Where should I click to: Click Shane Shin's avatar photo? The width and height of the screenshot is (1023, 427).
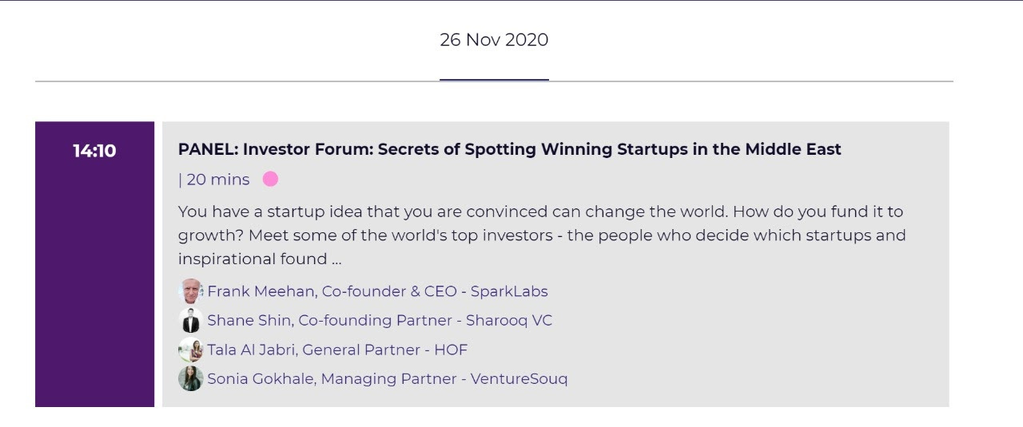[190, 321]
